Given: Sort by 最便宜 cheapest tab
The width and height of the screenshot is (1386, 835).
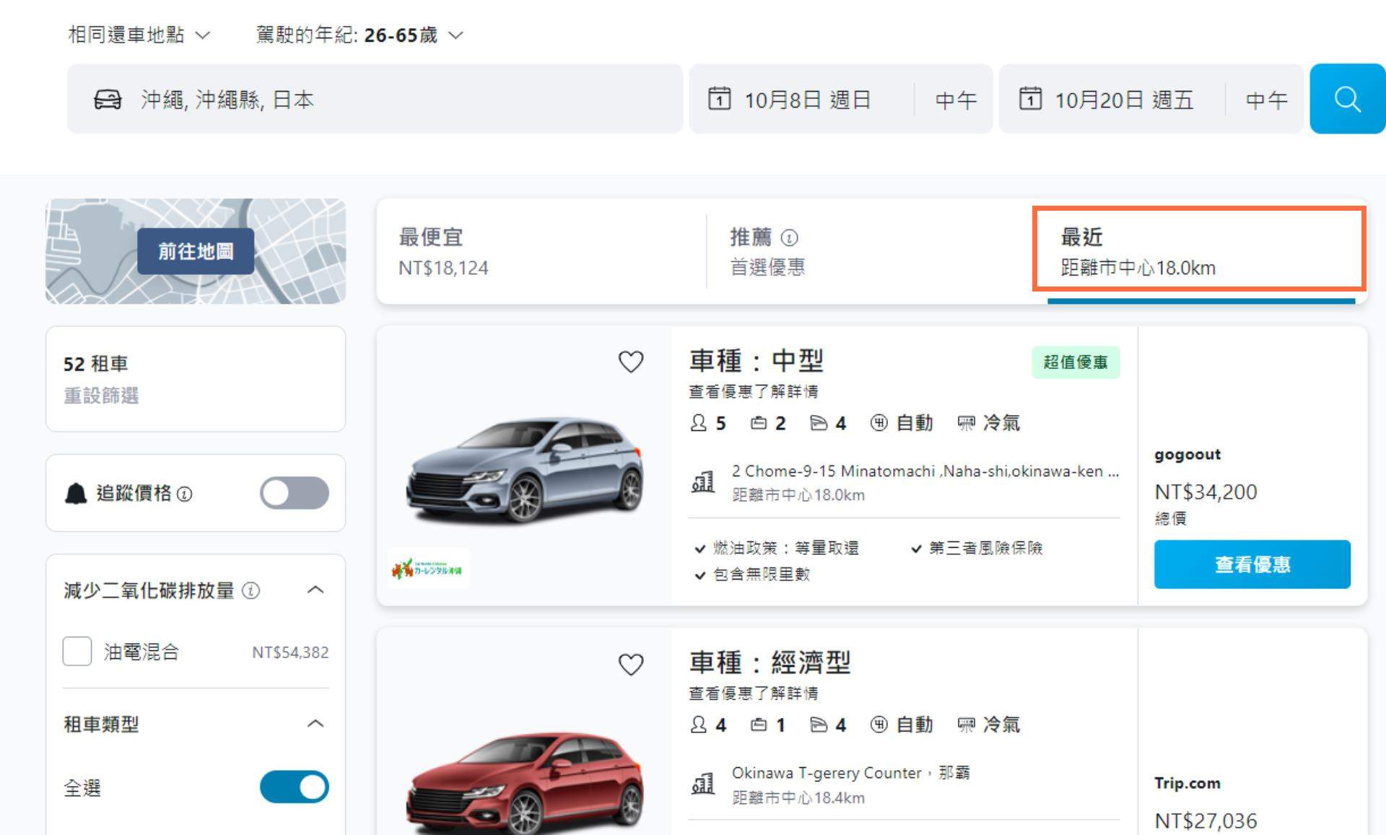Looking at the screenshot, I should (541, 251).
